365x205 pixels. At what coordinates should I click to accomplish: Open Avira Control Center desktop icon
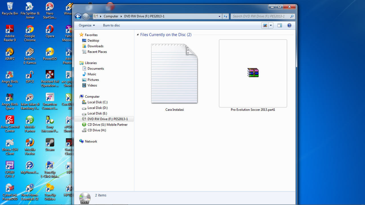pyautogui.click(x=10, y=124)
